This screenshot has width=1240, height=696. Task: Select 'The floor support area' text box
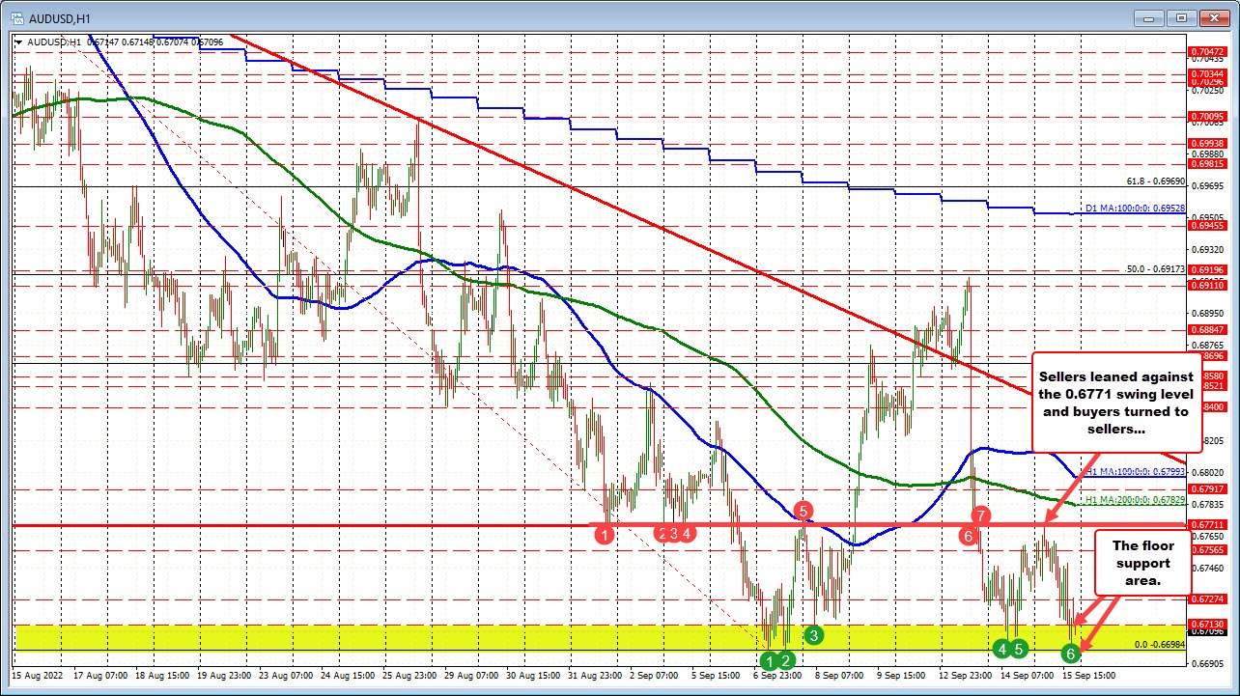pos(1141,562)
